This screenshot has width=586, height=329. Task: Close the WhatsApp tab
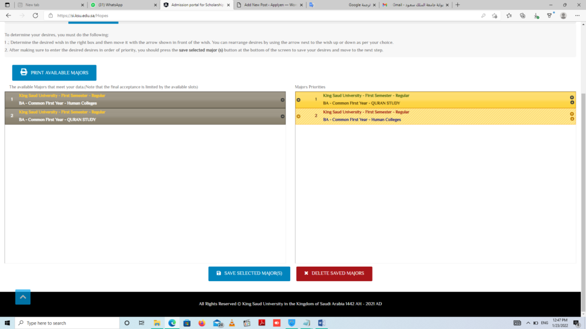156,5
